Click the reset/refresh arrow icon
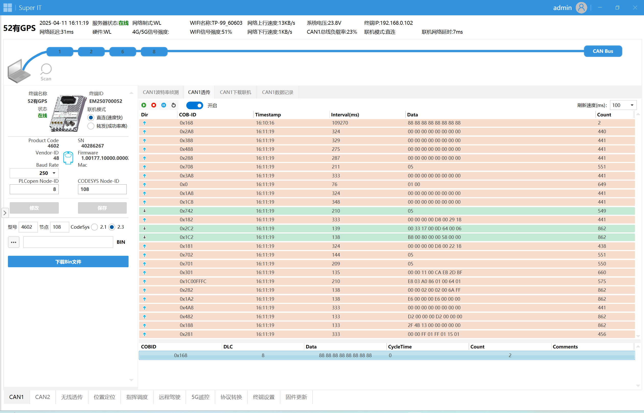 pyautogui.click(x=174, y=105)
